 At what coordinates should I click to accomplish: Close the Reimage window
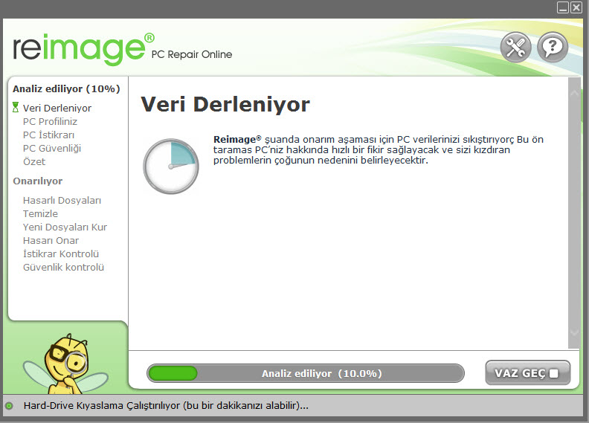tap(576, 7)
